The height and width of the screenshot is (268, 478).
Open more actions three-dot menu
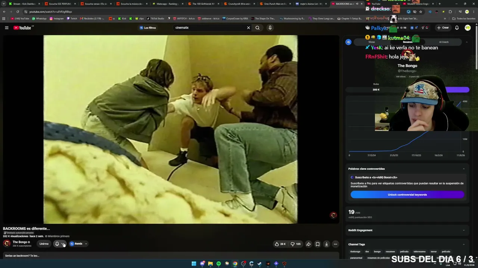pos(335,244)
